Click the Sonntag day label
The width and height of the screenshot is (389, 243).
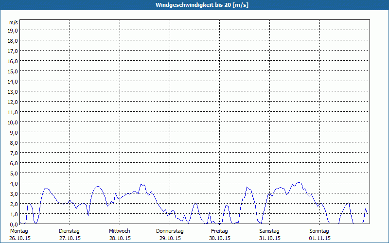pyautogui.click(x=319, y=231)
